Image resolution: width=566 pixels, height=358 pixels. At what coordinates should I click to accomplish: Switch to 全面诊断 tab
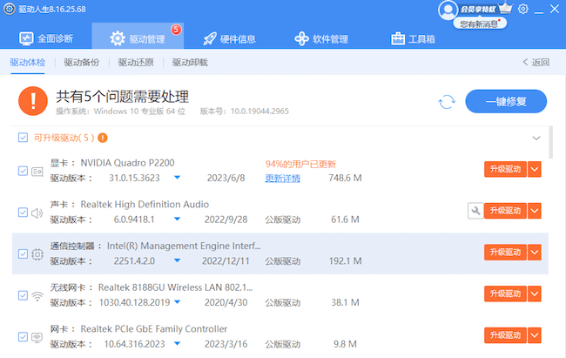(x=46, y=38)
